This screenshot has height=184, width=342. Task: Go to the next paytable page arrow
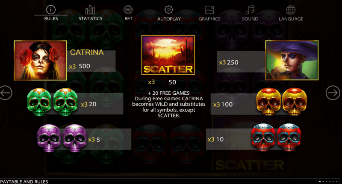point(333,93)
